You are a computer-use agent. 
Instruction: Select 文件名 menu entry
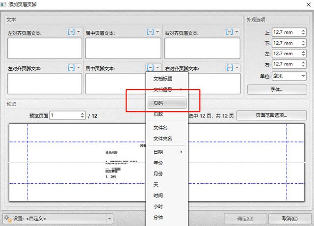tap(167, 128)
